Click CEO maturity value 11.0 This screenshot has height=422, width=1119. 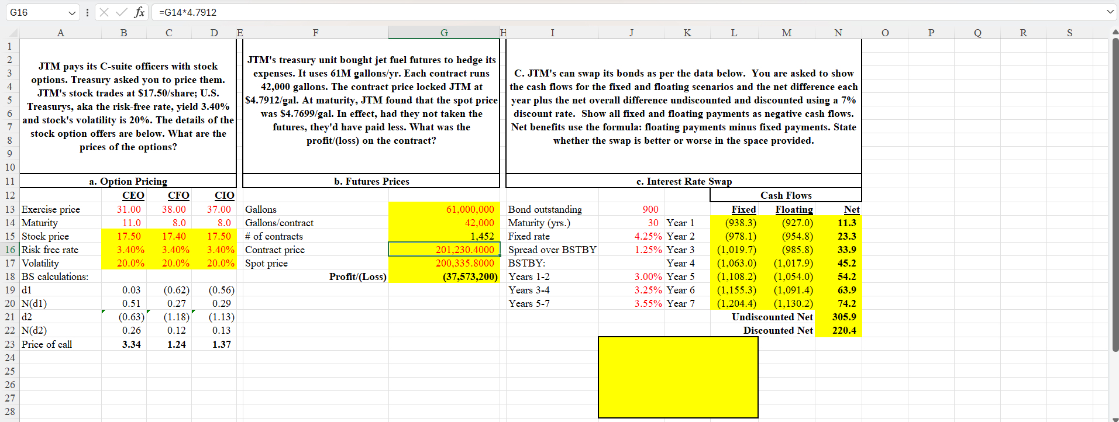[x=123, y=223]
